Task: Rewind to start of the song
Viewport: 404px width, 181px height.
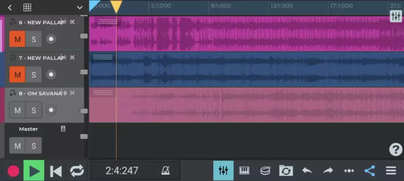Action: (x=56, y=171)
